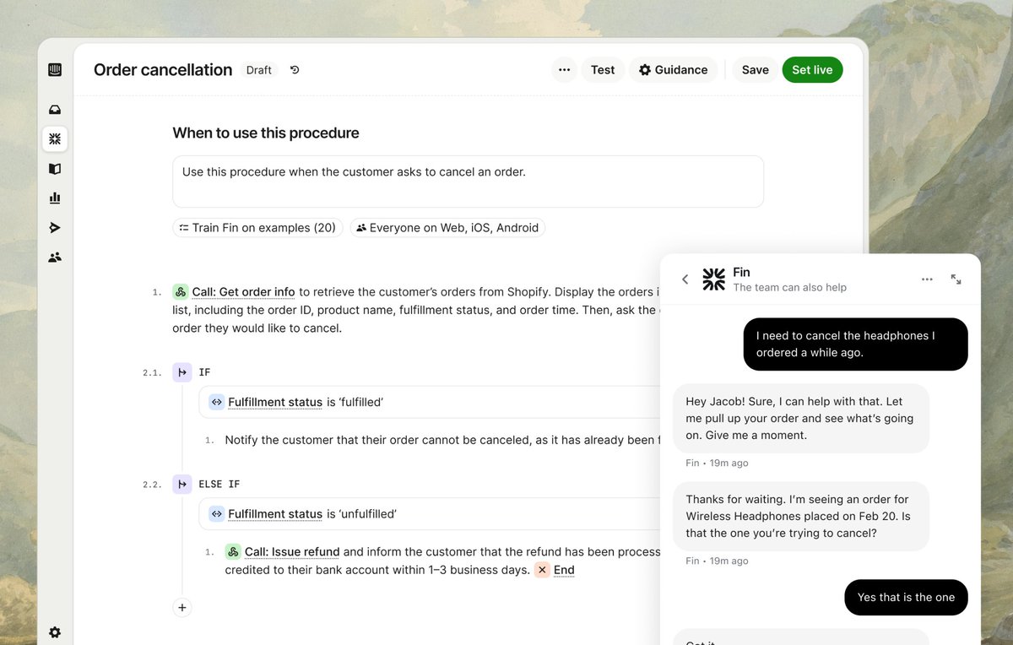Click 'Notify the customer that their order' step
This screenshot has width=1013, height=645.
pyautogui.click(x=442, y=440)
